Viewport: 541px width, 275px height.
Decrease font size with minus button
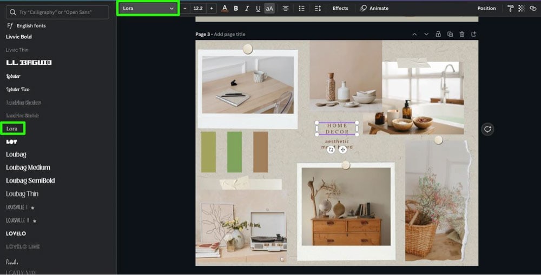coord(185,8)
